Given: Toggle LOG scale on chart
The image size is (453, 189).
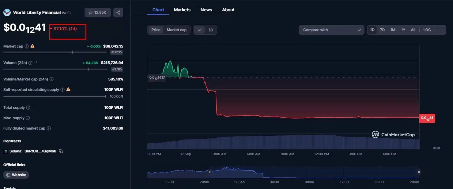Looking at the screenshot, I should tap(427, 30).
